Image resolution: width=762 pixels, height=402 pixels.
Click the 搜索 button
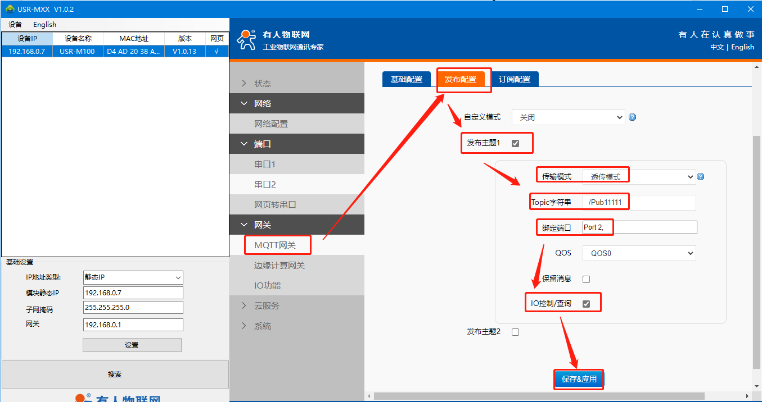[115, 374]
